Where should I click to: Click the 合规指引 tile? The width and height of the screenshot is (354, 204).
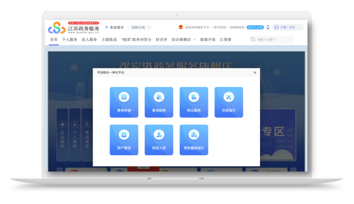pos(228,102)
